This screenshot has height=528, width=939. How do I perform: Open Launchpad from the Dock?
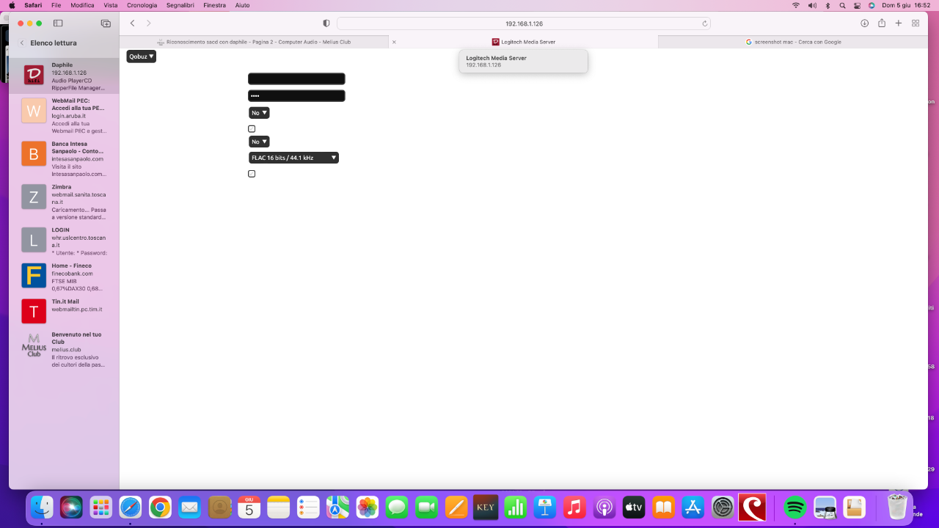coord(101,507)
